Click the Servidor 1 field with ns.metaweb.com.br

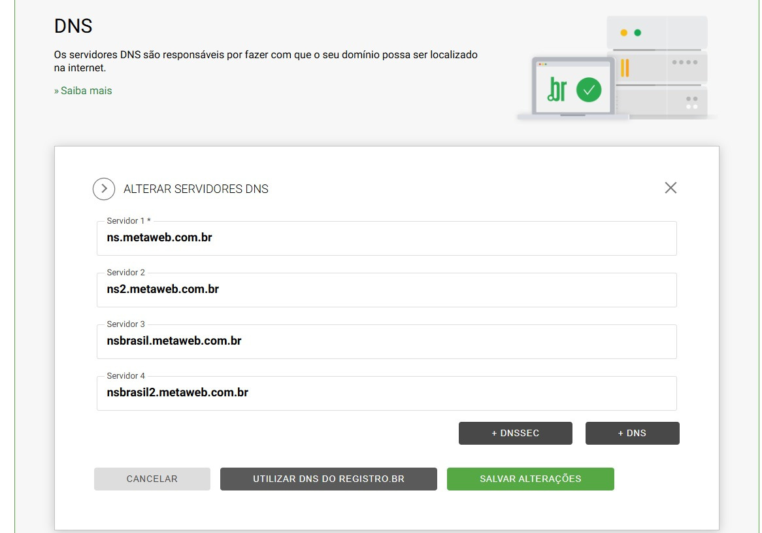pyautogui.click(x=386, y=238)
